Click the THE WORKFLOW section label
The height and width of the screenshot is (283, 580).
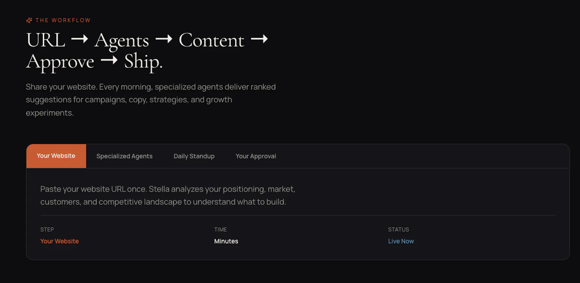pyautogui.click(x=63, y=20)
